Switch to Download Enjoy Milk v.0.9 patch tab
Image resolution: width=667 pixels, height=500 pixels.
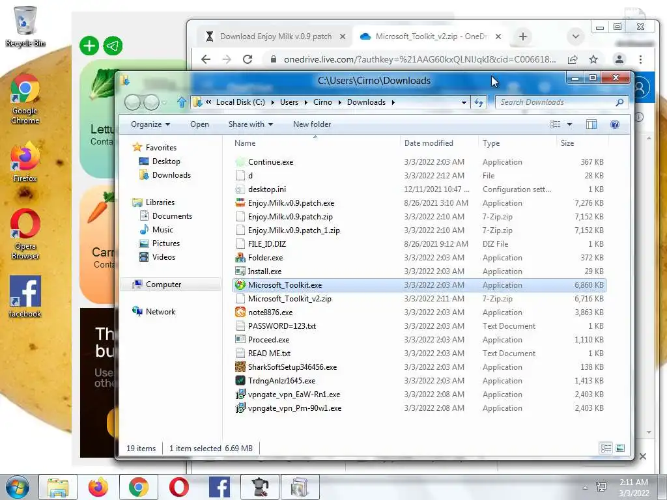(x=276, y=36)
